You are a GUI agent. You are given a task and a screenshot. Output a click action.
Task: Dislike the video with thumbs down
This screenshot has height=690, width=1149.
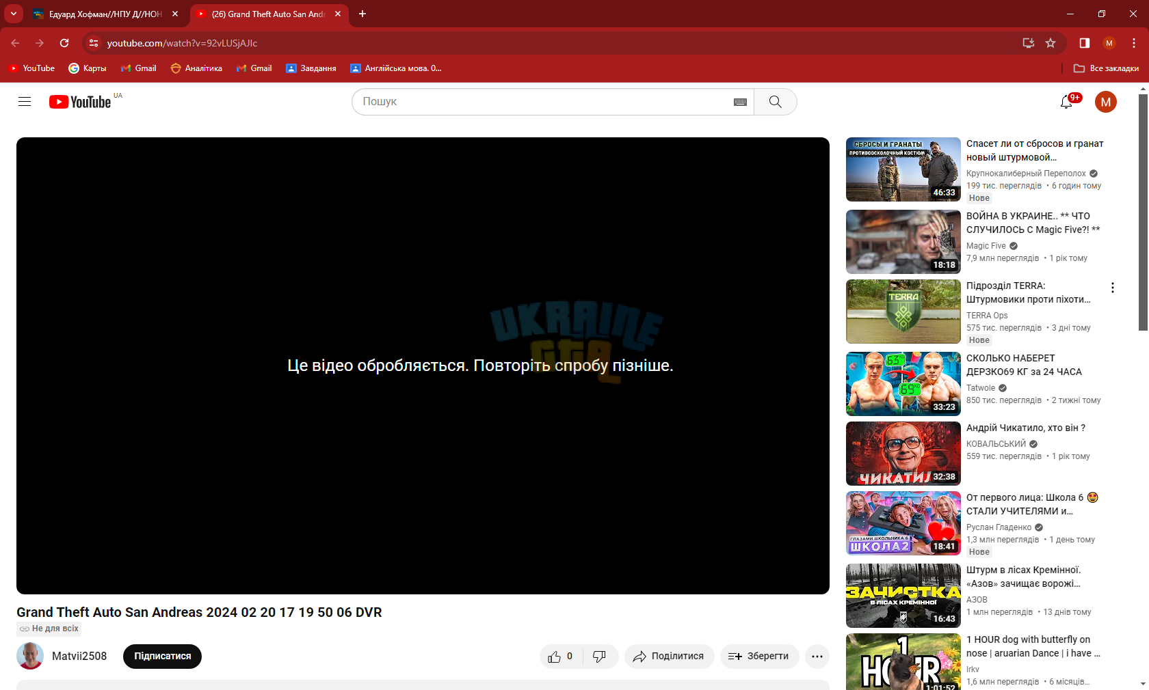tap(600, 657)
